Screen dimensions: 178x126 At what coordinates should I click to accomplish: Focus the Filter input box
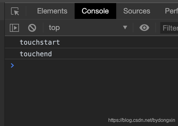pyautogui.click(x=169, y=28)
